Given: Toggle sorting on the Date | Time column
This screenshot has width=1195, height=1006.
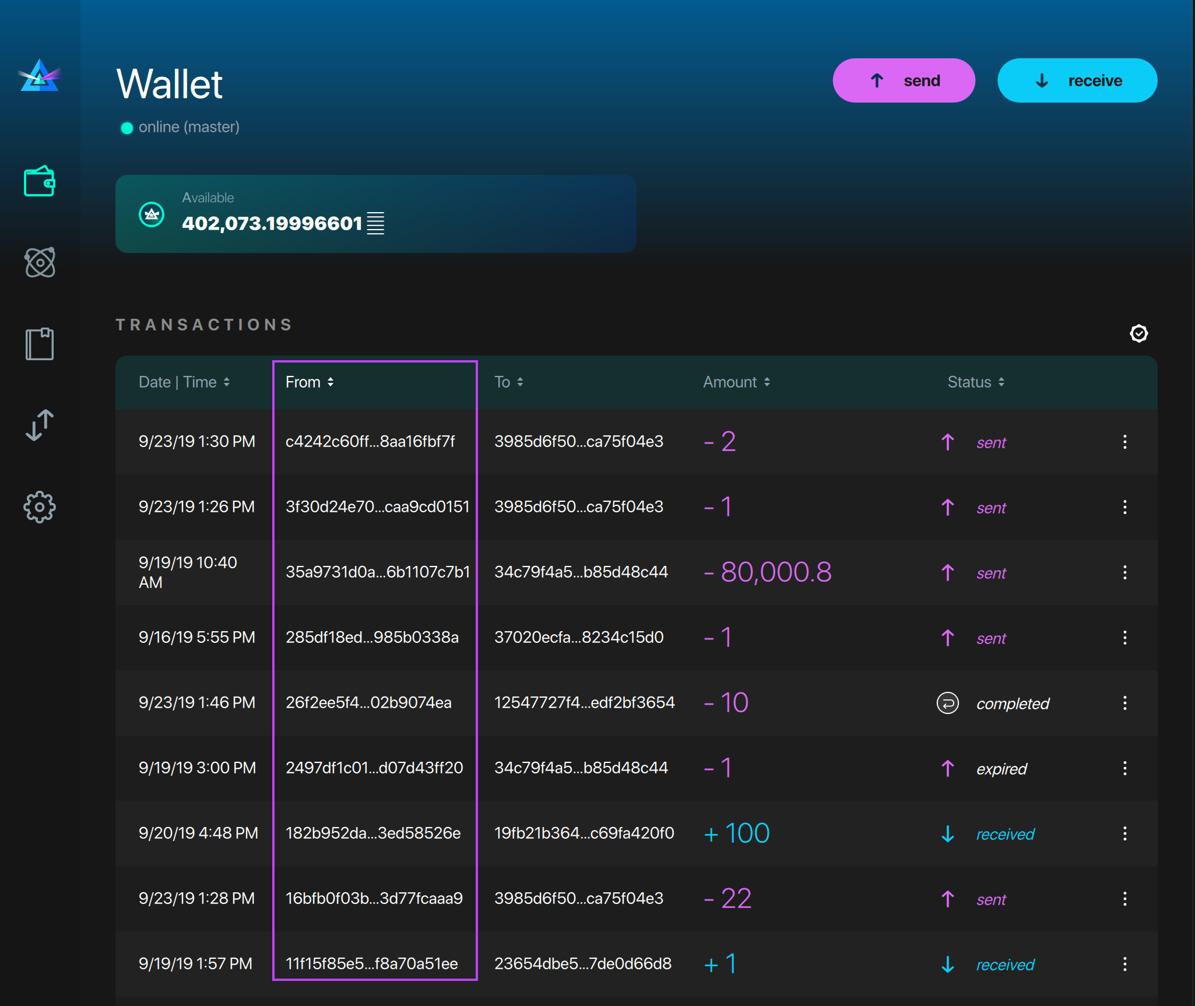Looking at the screenshot, I should 184,382.
